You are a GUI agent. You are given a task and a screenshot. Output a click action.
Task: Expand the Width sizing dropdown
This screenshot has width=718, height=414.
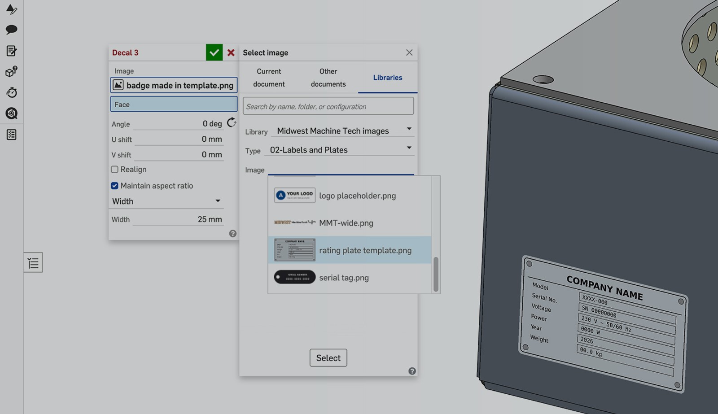167,201
